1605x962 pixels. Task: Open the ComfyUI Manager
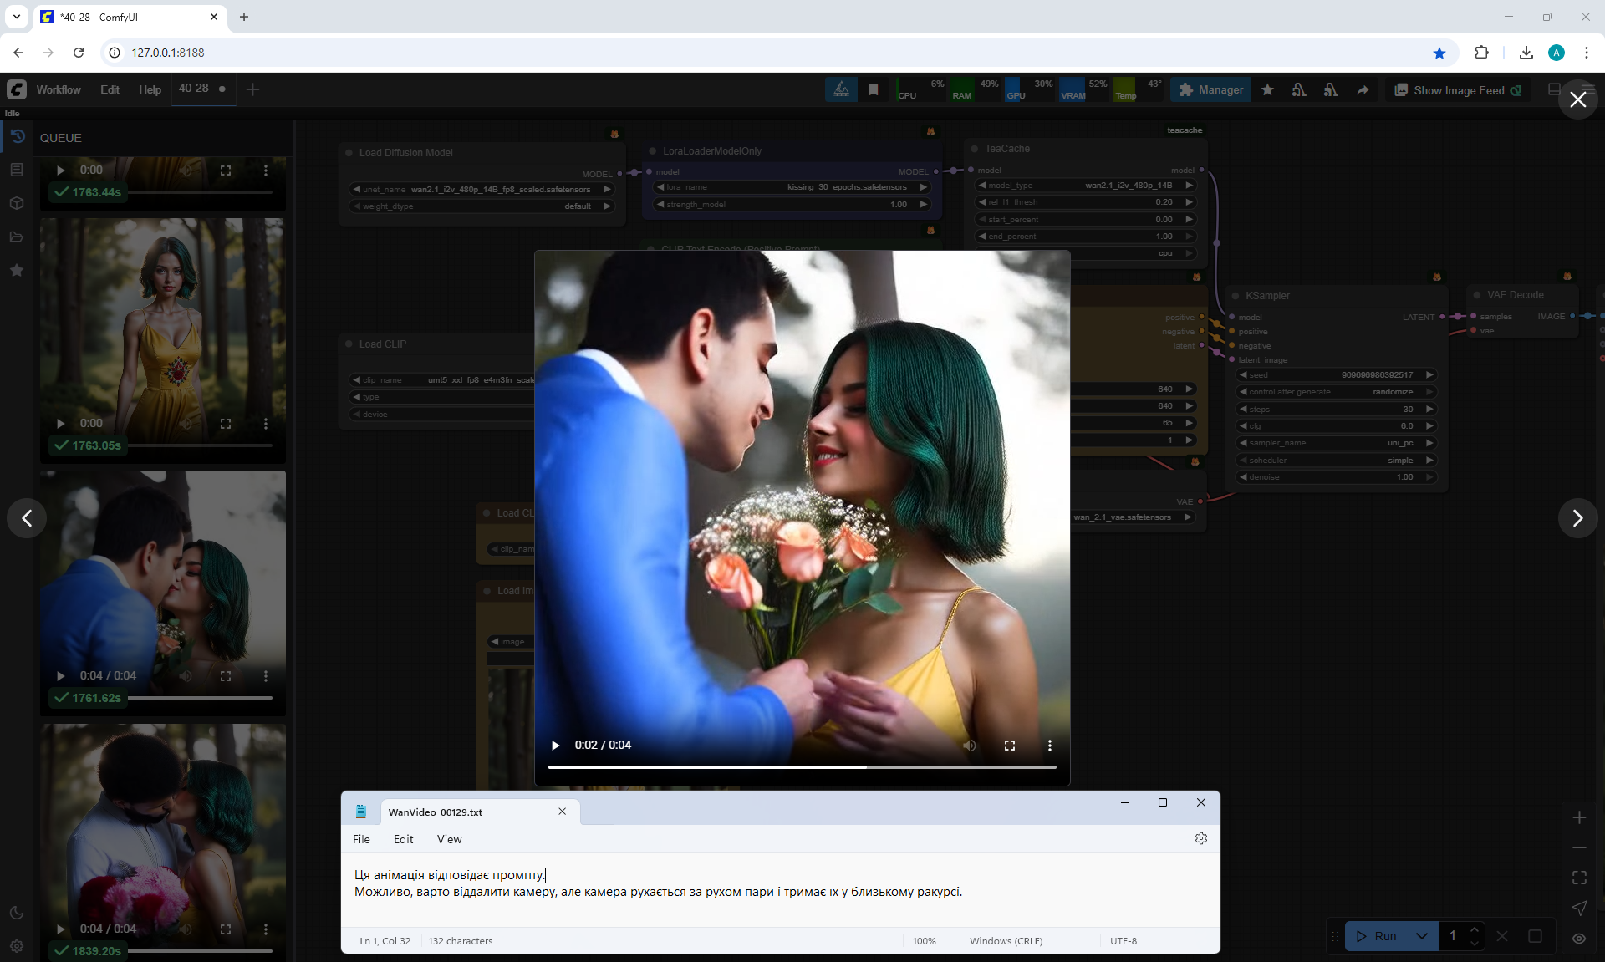click(x=1210, y=90)
